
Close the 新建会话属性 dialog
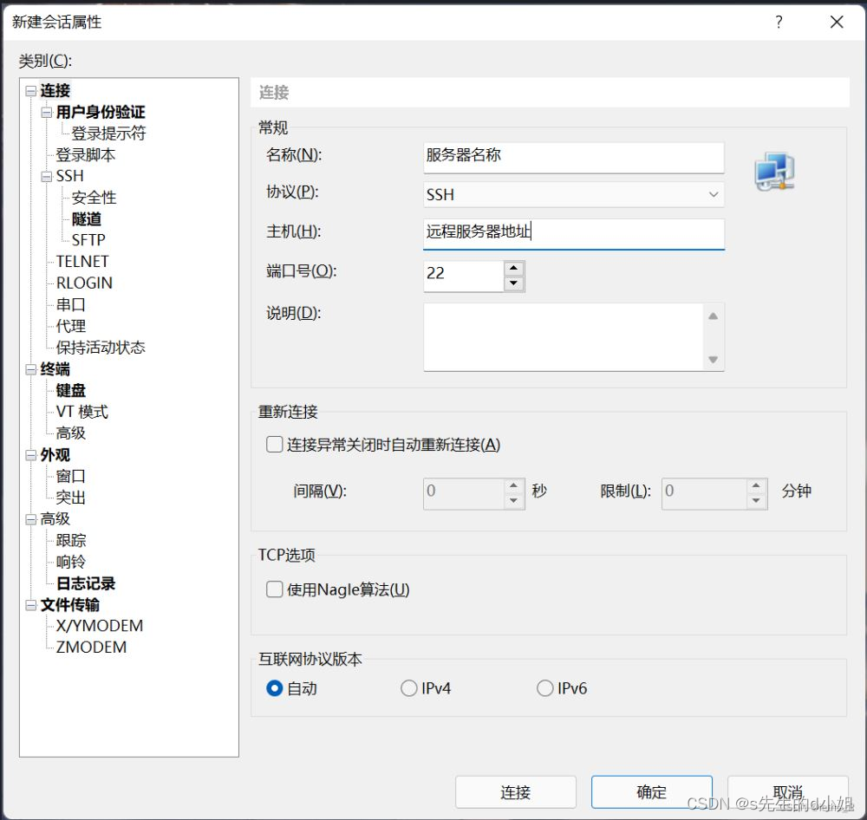click(x=837, y=23)
